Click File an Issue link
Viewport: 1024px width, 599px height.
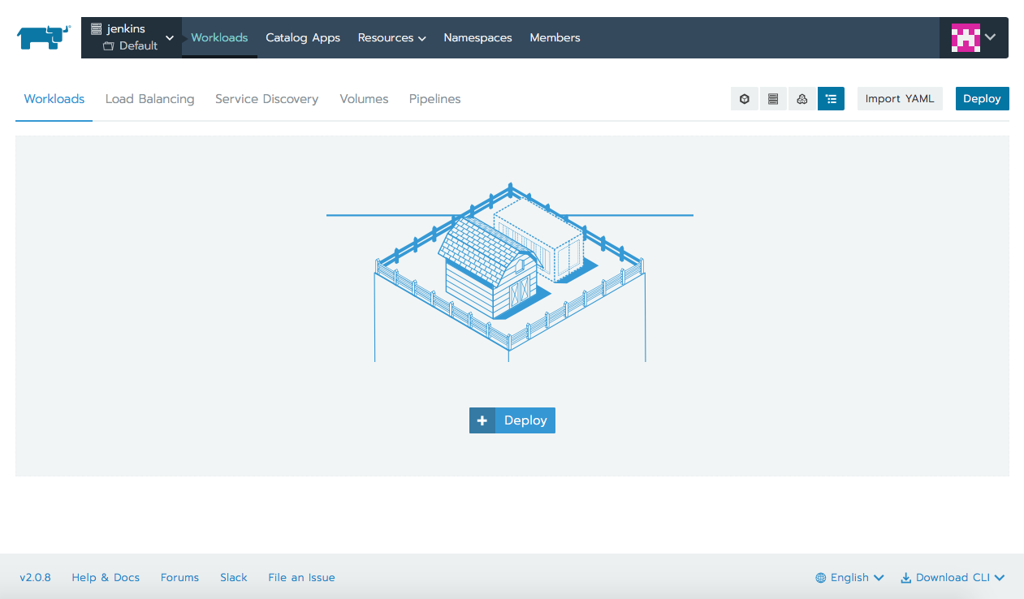click(301, 578)
